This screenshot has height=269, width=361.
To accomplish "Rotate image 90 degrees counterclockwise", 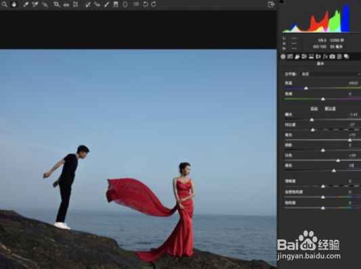I will 145,4.
